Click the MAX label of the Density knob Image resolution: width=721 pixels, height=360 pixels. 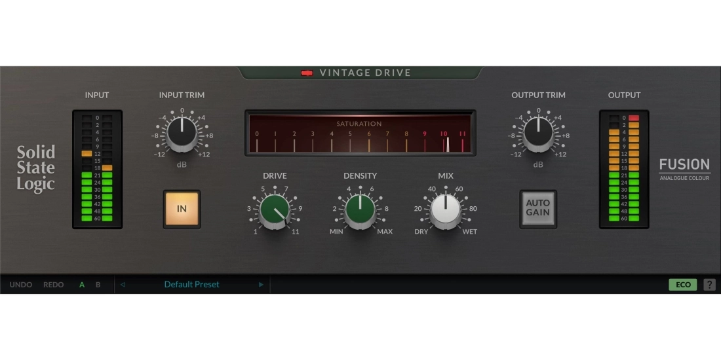click(x=385, y=232)
